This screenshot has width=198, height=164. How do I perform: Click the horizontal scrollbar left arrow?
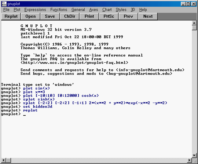[4, 160]
